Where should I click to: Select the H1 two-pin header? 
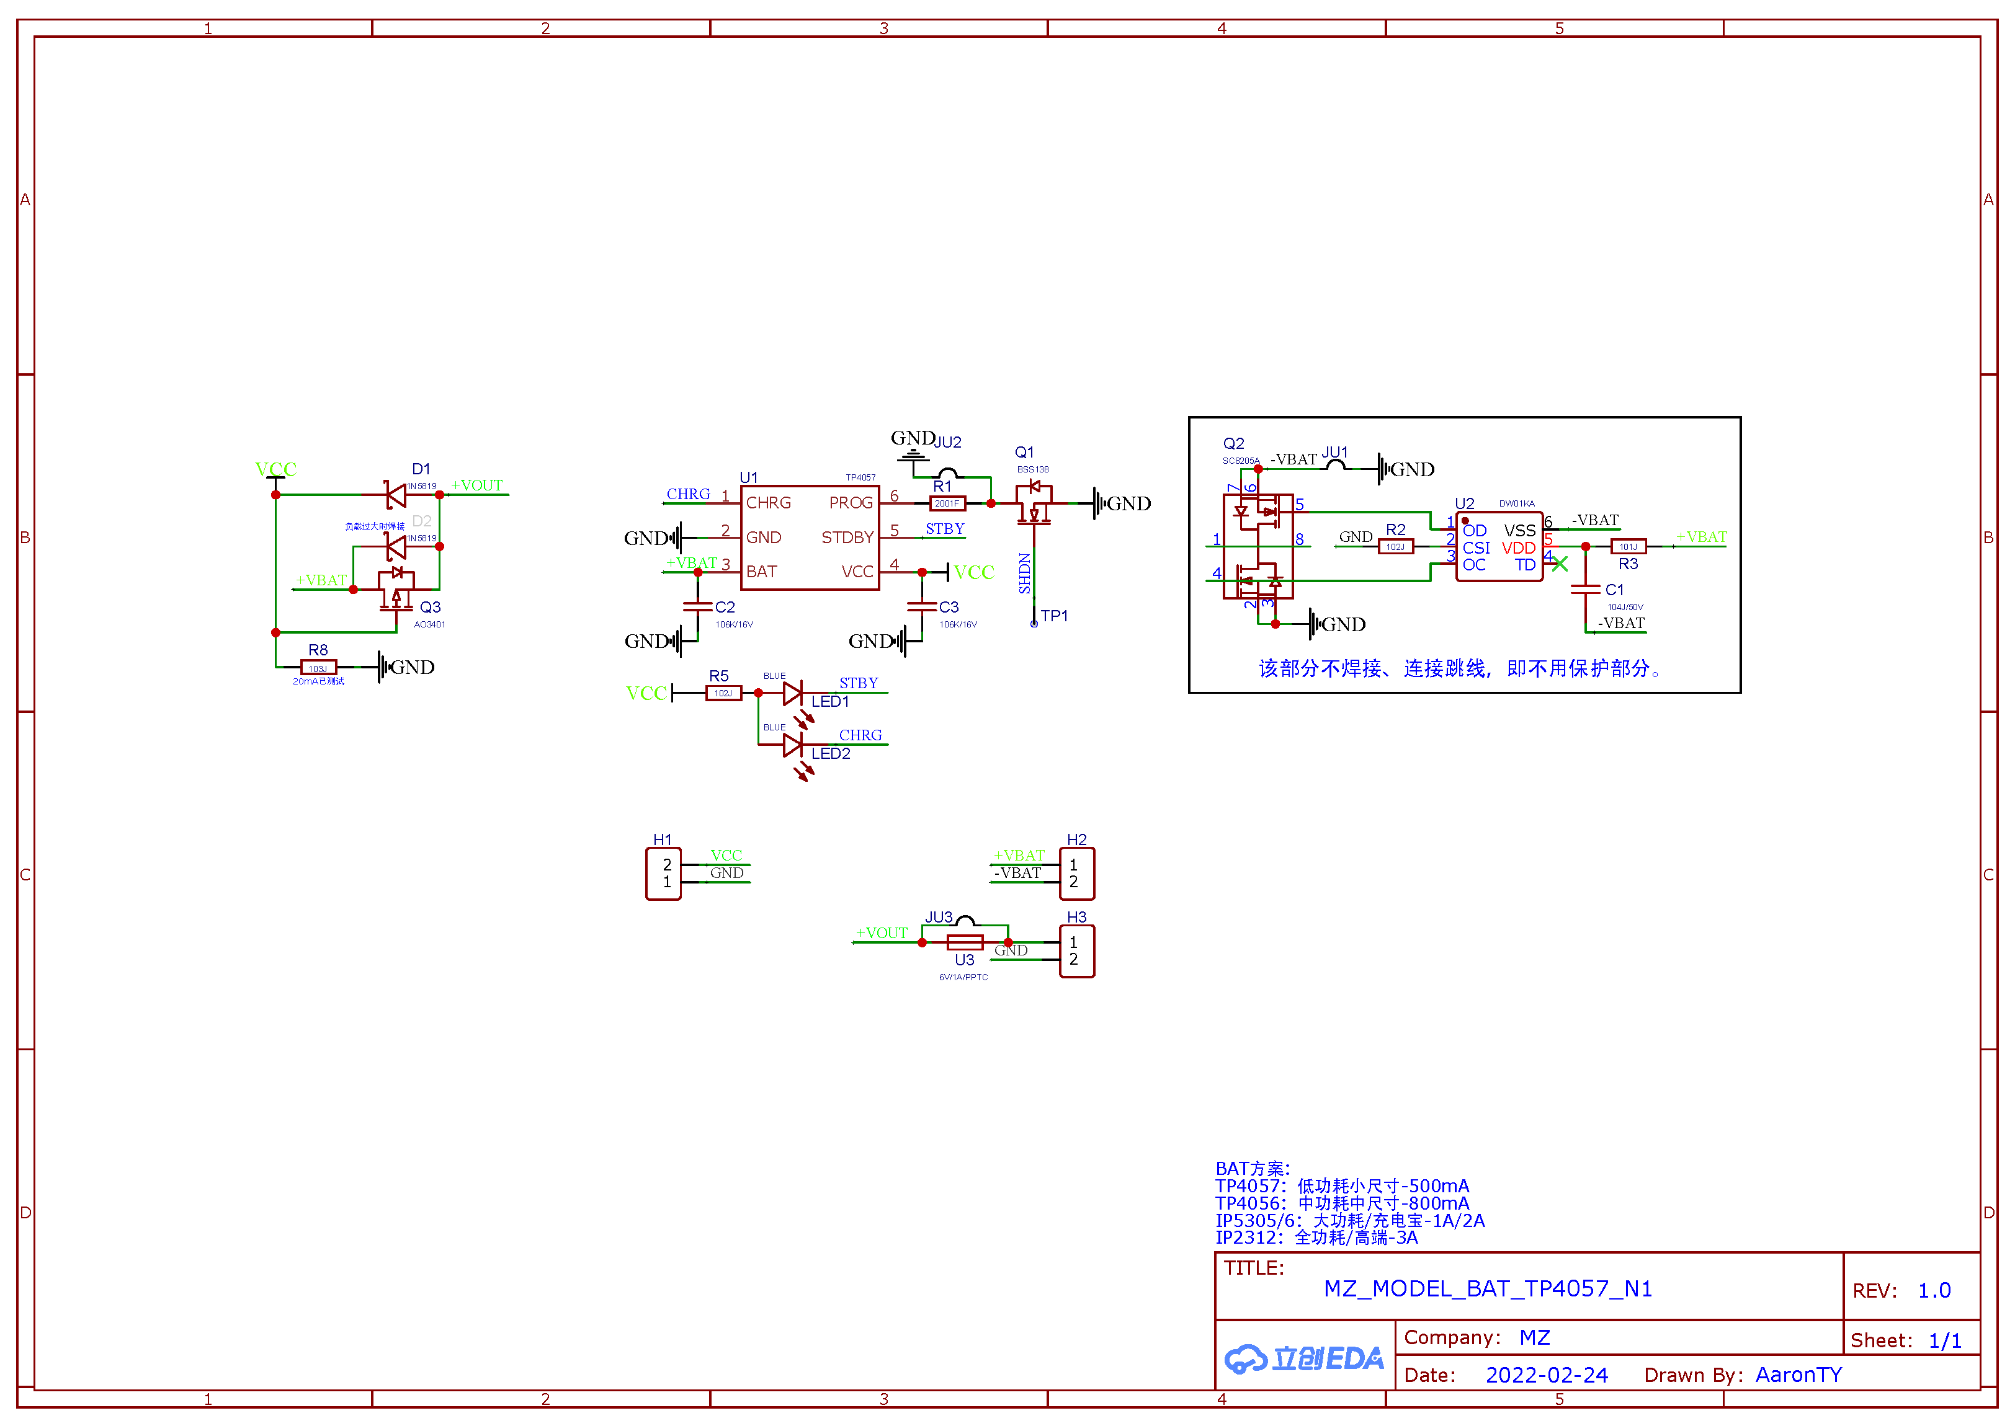[663, 874]
